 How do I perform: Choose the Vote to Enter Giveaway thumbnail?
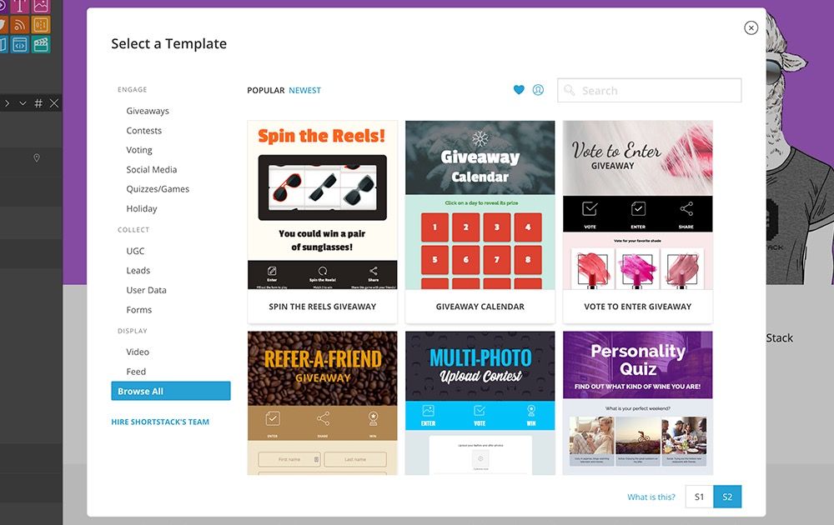[638, 205]
